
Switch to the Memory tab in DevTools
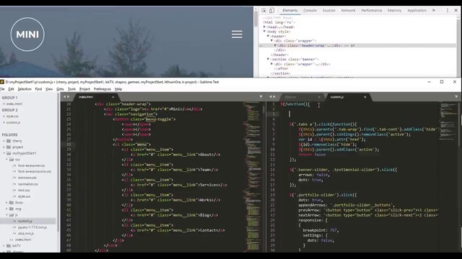[x=395, y=10]
